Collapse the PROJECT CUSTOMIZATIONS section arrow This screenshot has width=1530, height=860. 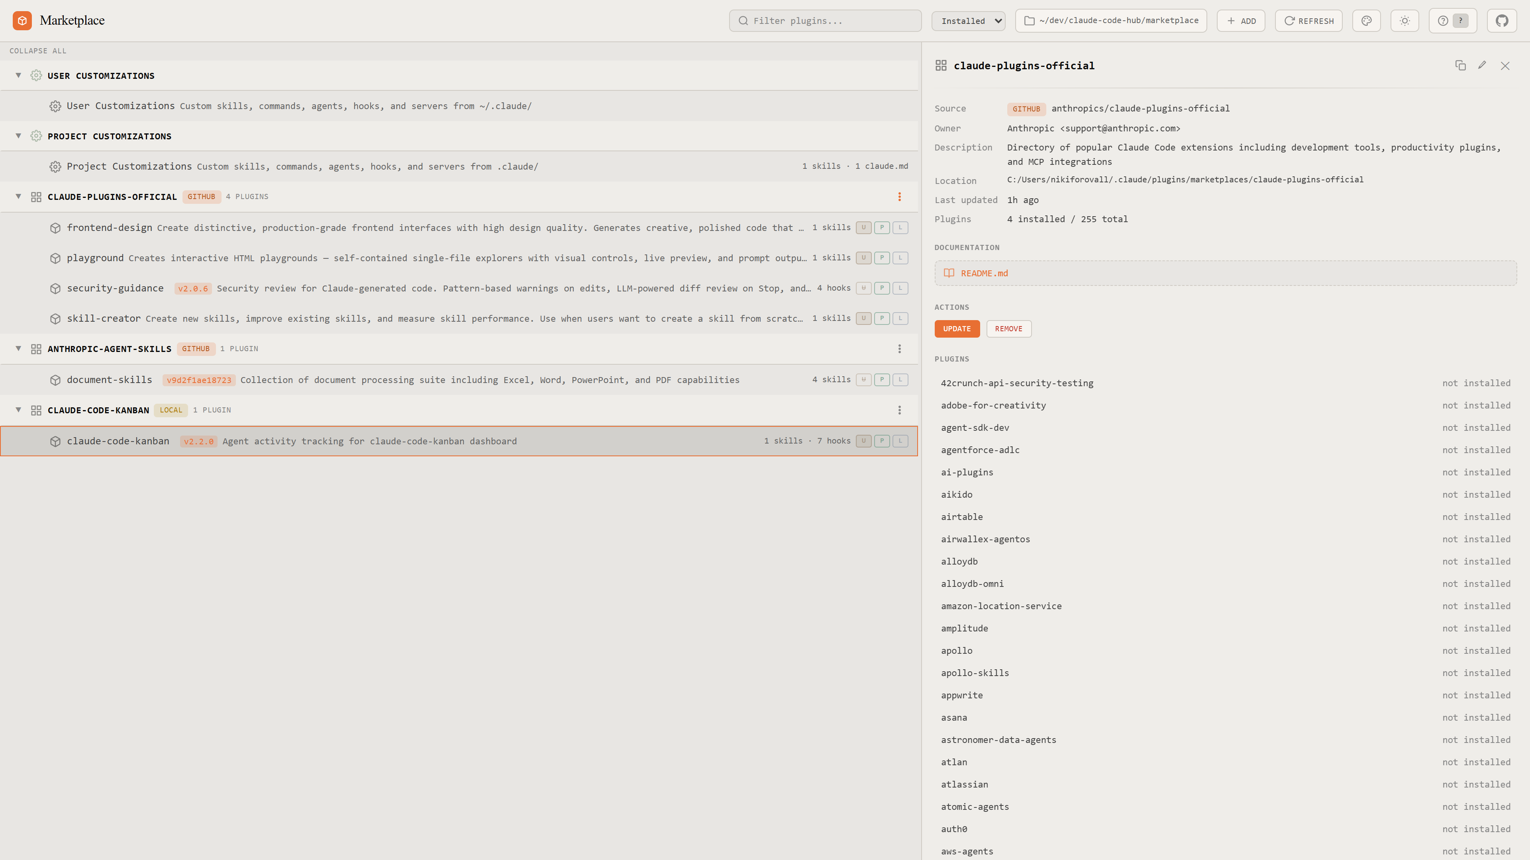click(18, 136)
